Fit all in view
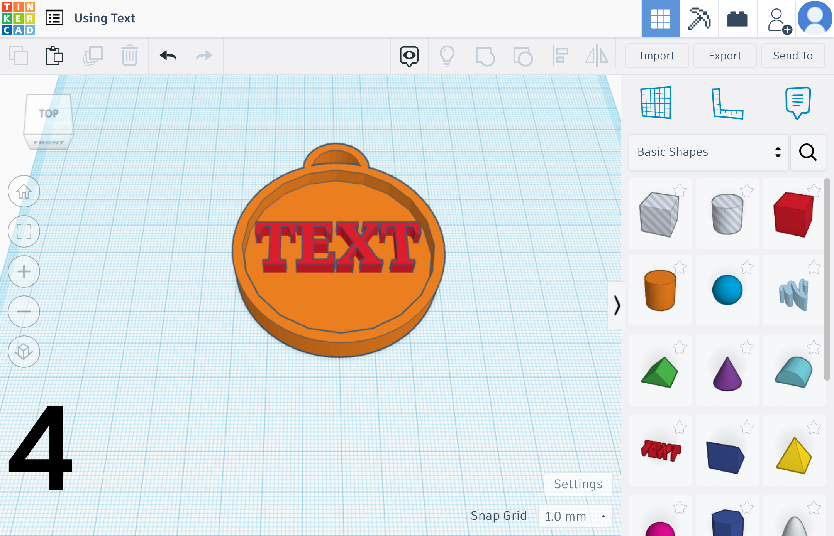 pyautogui.click(x=24, y=231)
